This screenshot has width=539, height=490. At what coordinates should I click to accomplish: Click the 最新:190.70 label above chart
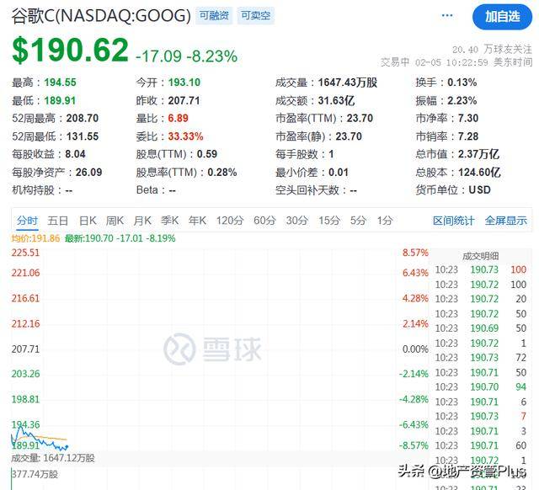[120, 238]
